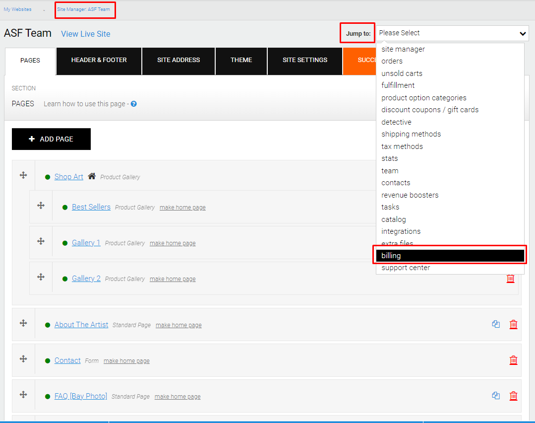
Task: Click the move handle beside Best Sellers
Action: point(41,206)
